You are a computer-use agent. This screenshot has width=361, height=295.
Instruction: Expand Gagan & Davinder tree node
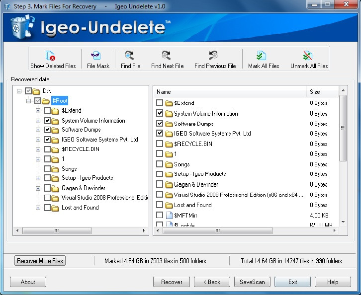pos(38,189)
